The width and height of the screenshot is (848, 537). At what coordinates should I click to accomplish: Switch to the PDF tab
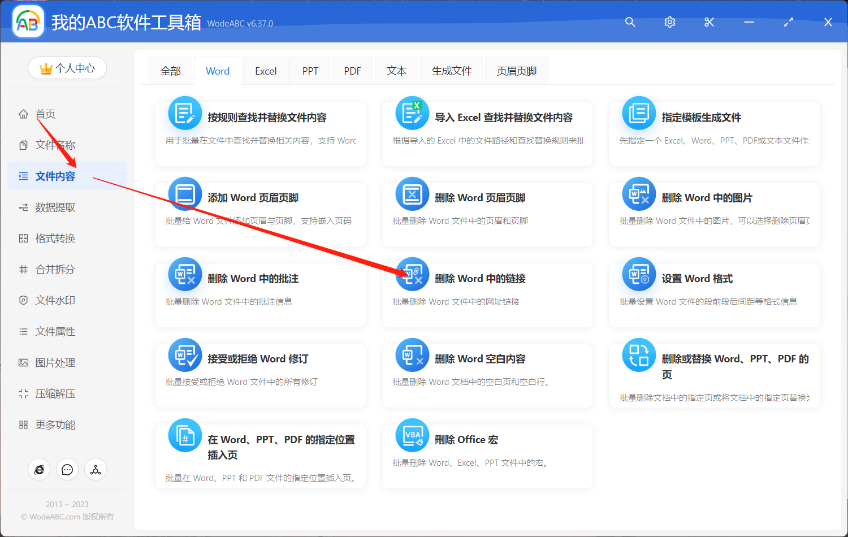point(352,70)
